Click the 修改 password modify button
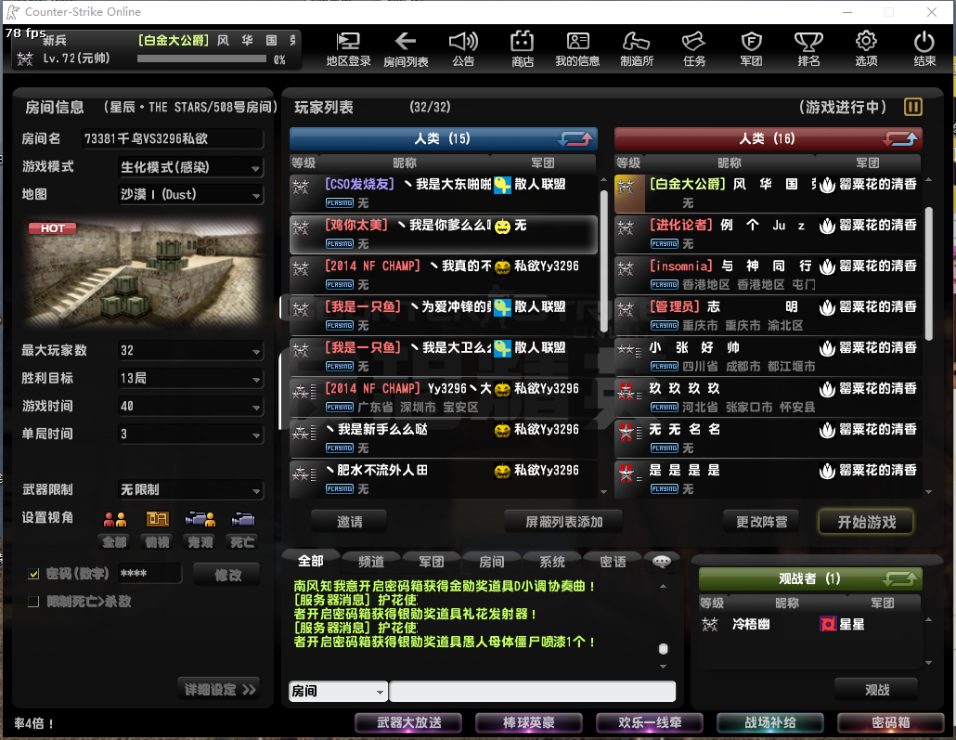The width and height of the screenshot is (956, 740). point(227,574)
